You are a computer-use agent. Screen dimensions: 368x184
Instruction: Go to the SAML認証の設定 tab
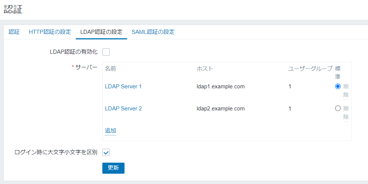[153, 32]
